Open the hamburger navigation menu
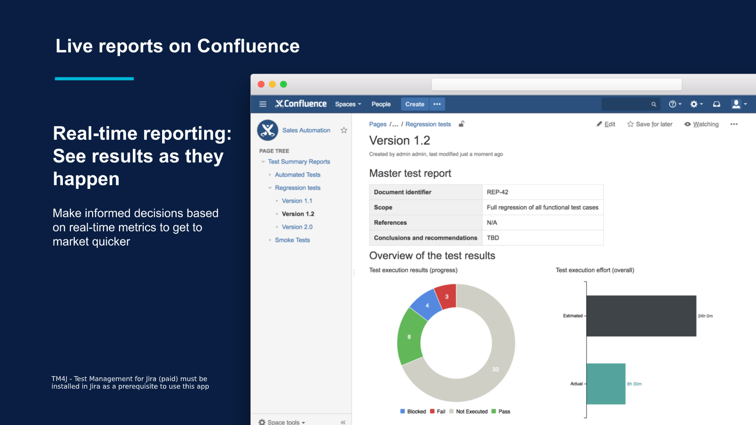 263,104
